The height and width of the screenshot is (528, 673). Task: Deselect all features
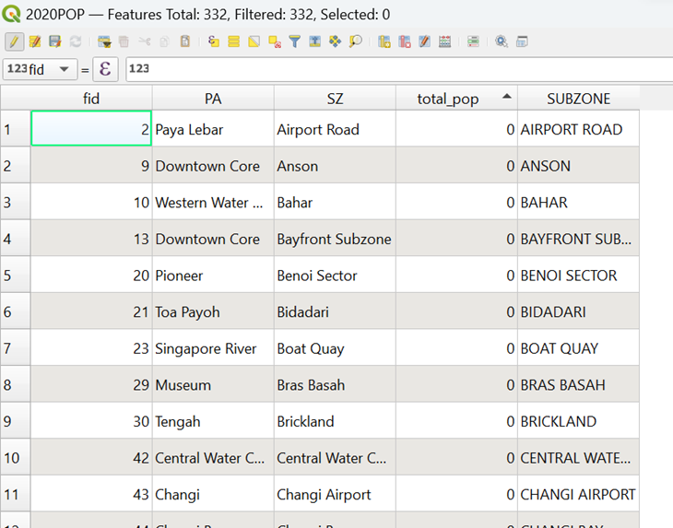pyautogui.click(x=275, y=41)
